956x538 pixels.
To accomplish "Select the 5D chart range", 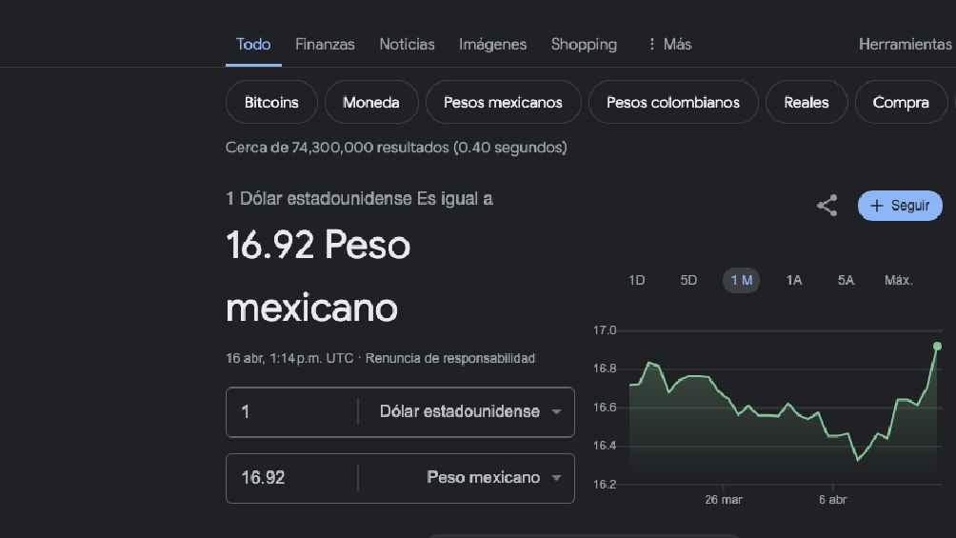I will [x=688, y=280].
